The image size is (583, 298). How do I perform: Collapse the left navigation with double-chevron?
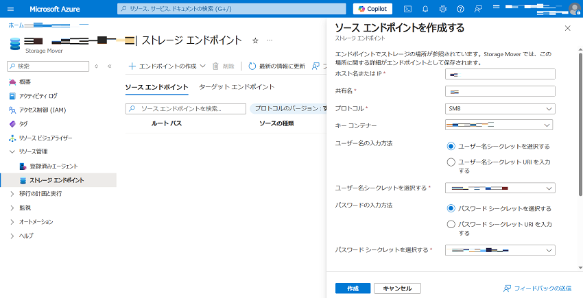pos(109,66)
